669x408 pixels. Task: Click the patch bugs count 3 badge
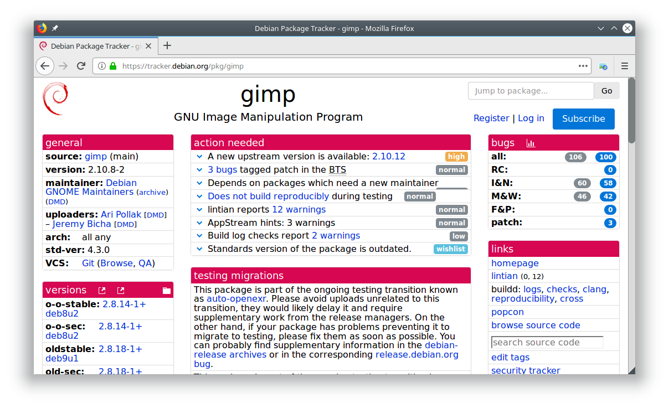click(x=610, y=223)
